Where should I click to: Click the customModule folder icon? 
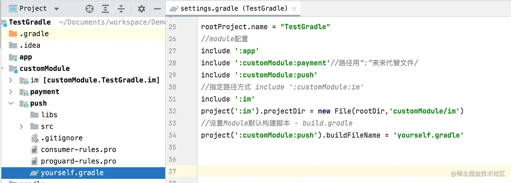(x=13, y=69)
